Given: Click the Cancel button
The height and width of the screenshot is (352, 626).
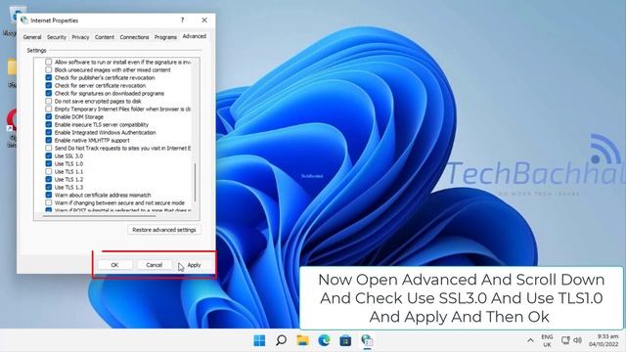Looking at the screenshot, I should [x=155, y=265].
